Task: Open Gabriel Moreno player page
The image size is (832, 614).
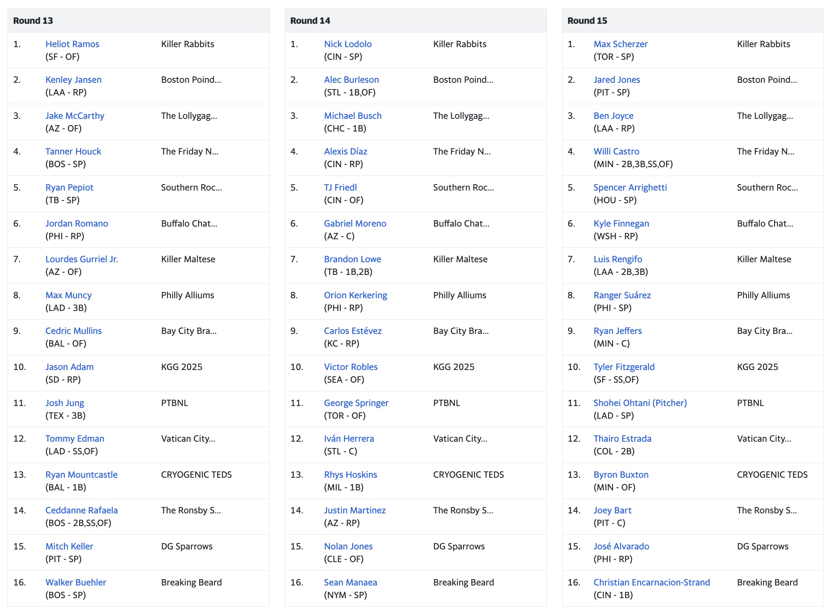Action: (355, 223)
